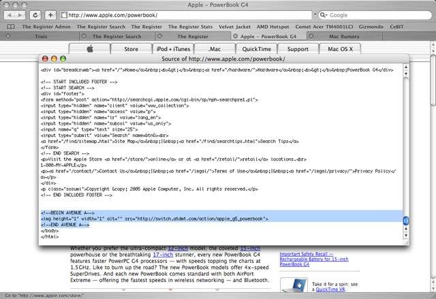Screen dimensions: 436x299
Task: Open Gizmondo bookmark
Action: tap(371, 27)
